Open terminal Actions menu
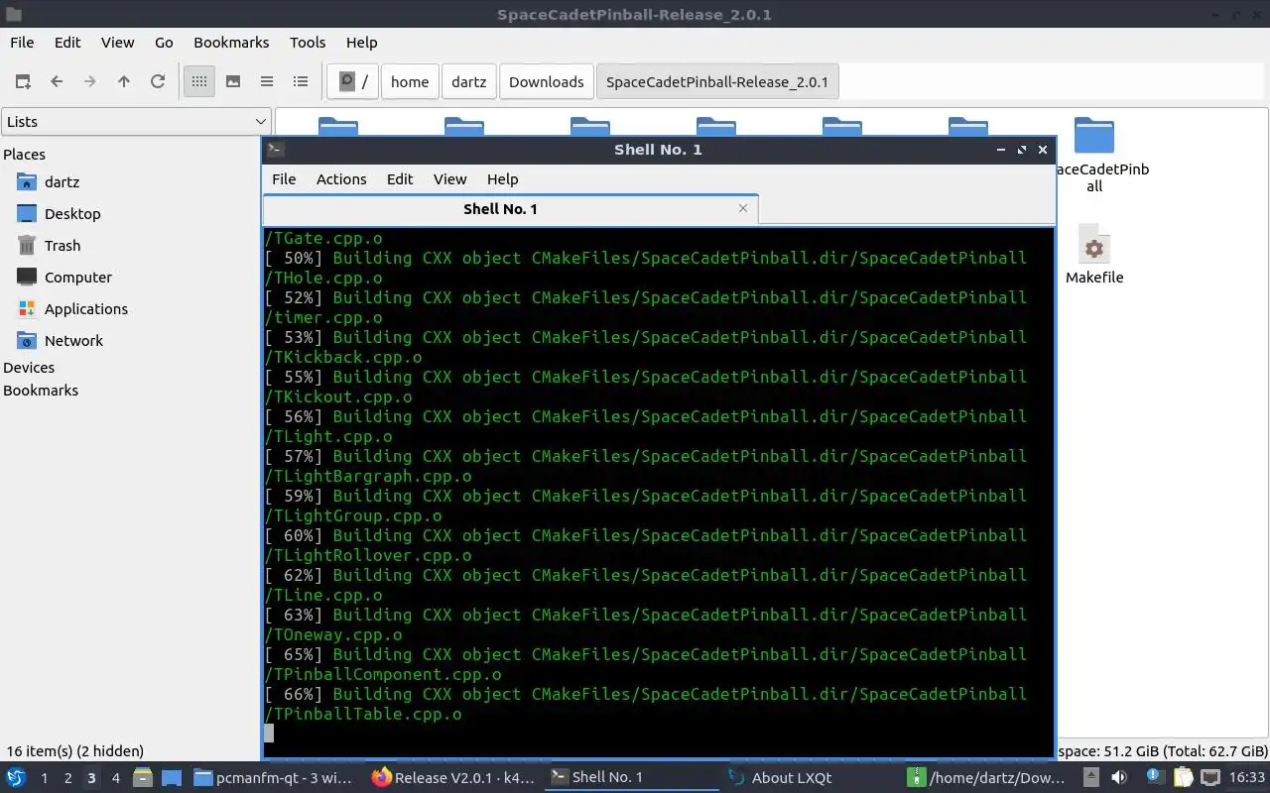This screenshot has width=1270, height=793. (x=341, y=179)
